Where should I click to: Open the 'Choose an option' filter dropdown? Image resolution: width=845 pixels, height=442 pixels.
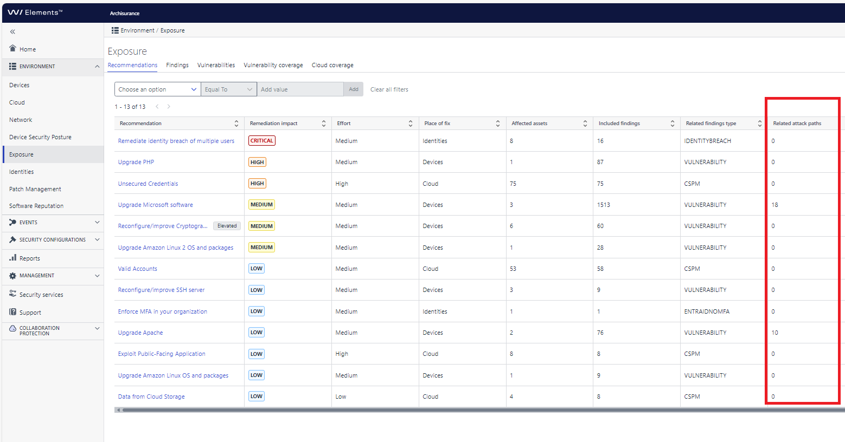point(157,89)
